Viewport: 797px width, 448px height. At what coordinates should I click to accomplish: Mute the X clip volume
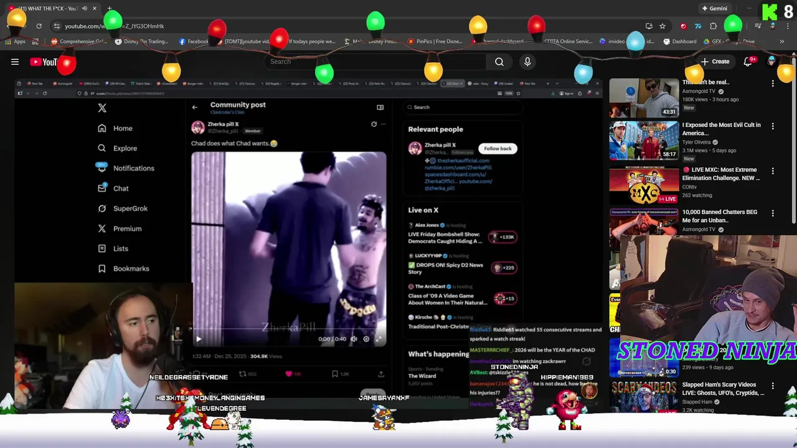pos(354,339)
